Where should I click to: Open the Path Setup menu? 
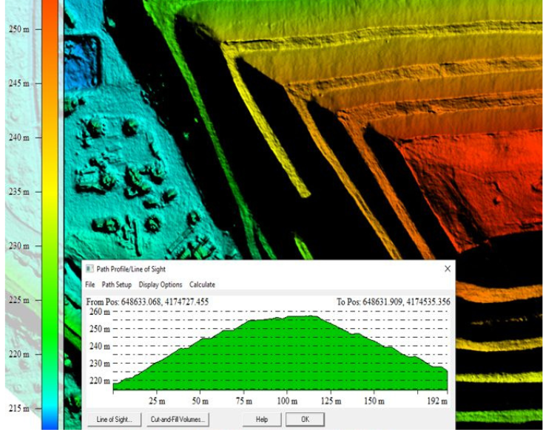pos(117,284)
